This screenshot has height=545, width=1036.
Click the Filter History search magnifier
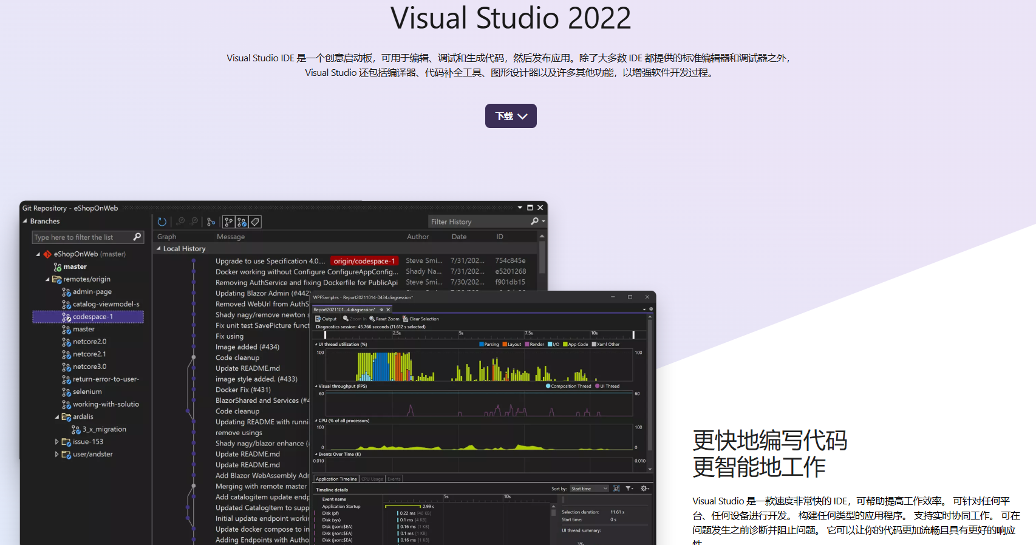[x=534, y=222]
